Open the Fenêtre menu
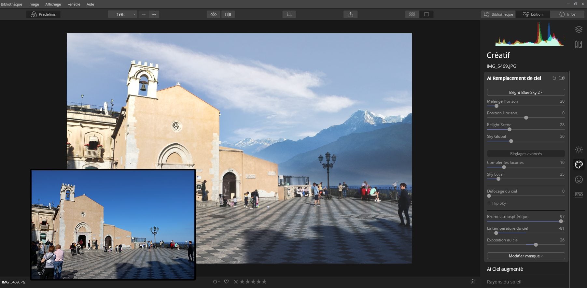 [74, 4]
